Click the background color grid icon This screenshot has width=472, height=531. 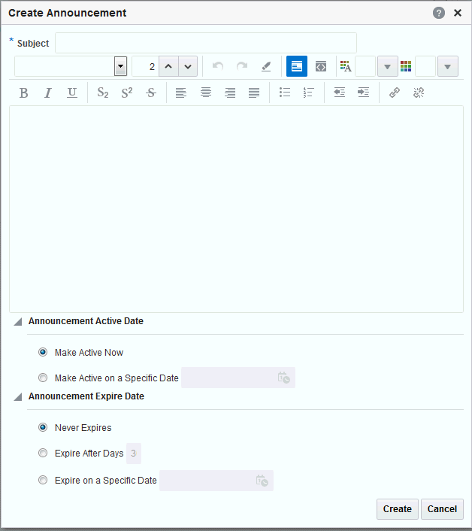[406, 66]
